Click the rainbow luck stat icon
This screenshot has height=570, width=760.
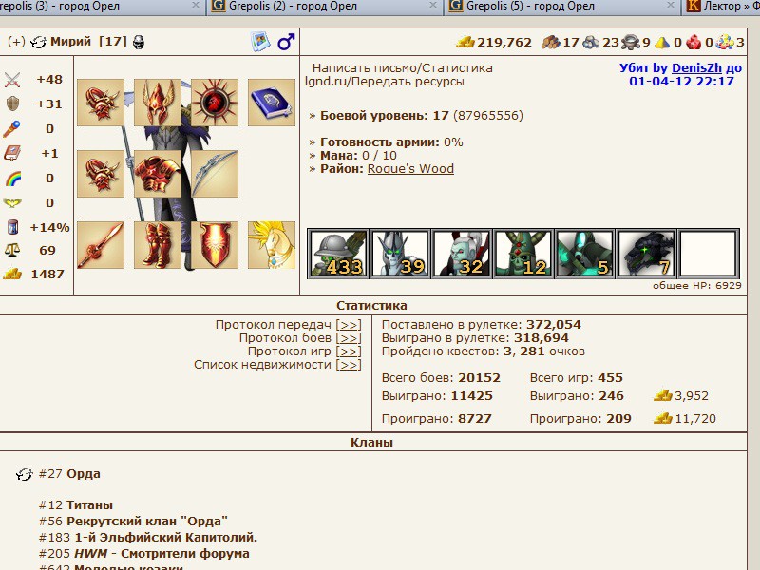pyautogui.click(x=13, y=179)
